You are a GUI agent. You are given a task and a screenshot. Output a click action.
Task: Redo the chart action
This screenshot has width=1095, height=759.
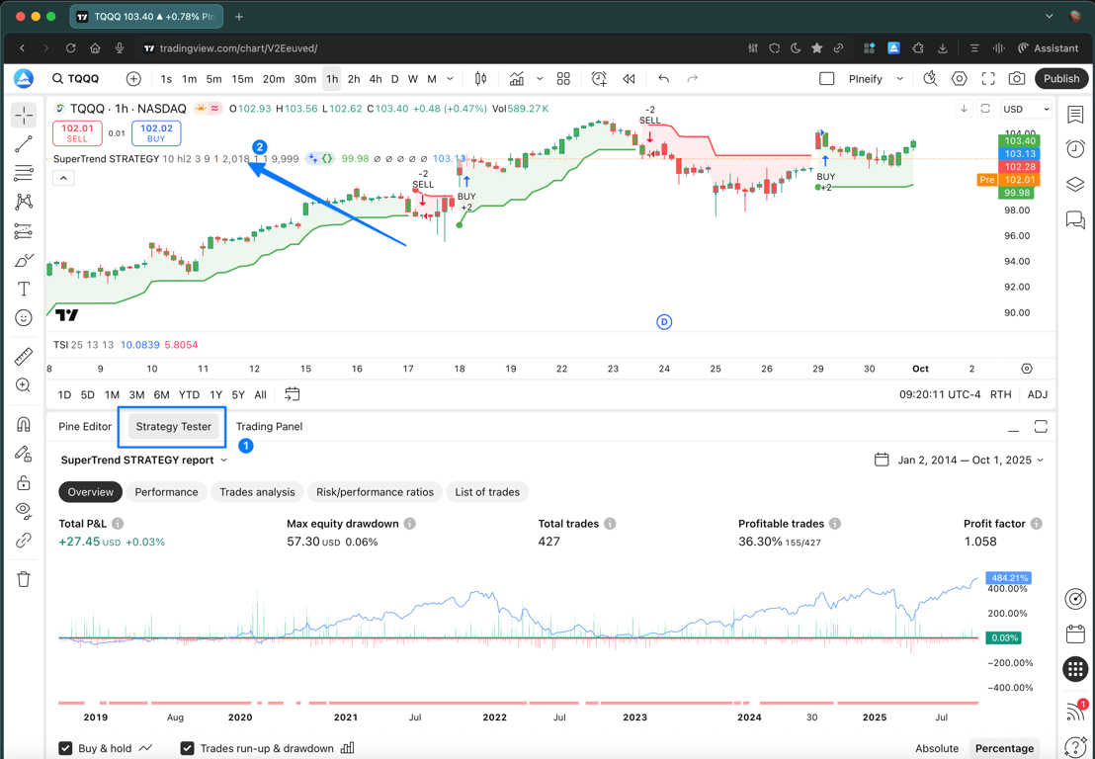692,79
